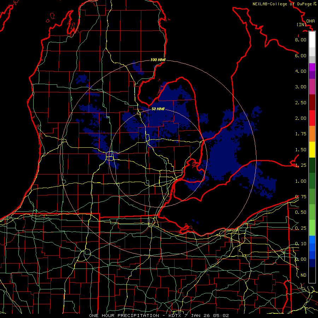Pick the bright magenta legend swatch
Viewport: 318px width, 318px height.
coord(312,67)
